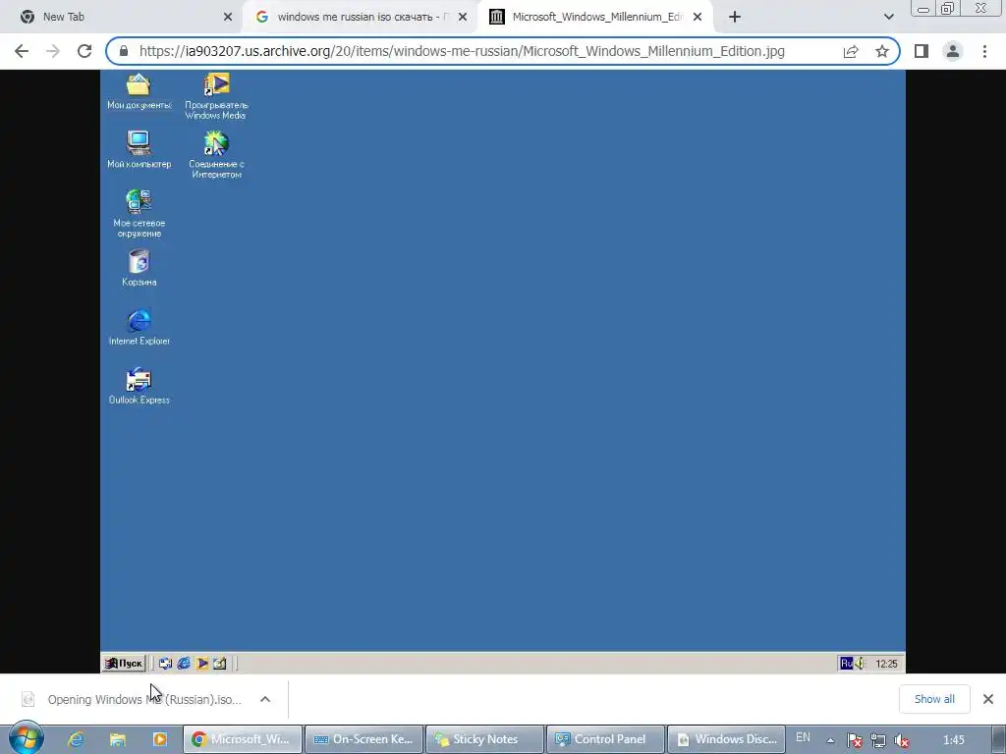The height and width of the screenshot is (754, 1006).
Task: Launch Internet Explorer from the taskbar
Action: click(x=76, y=739)
